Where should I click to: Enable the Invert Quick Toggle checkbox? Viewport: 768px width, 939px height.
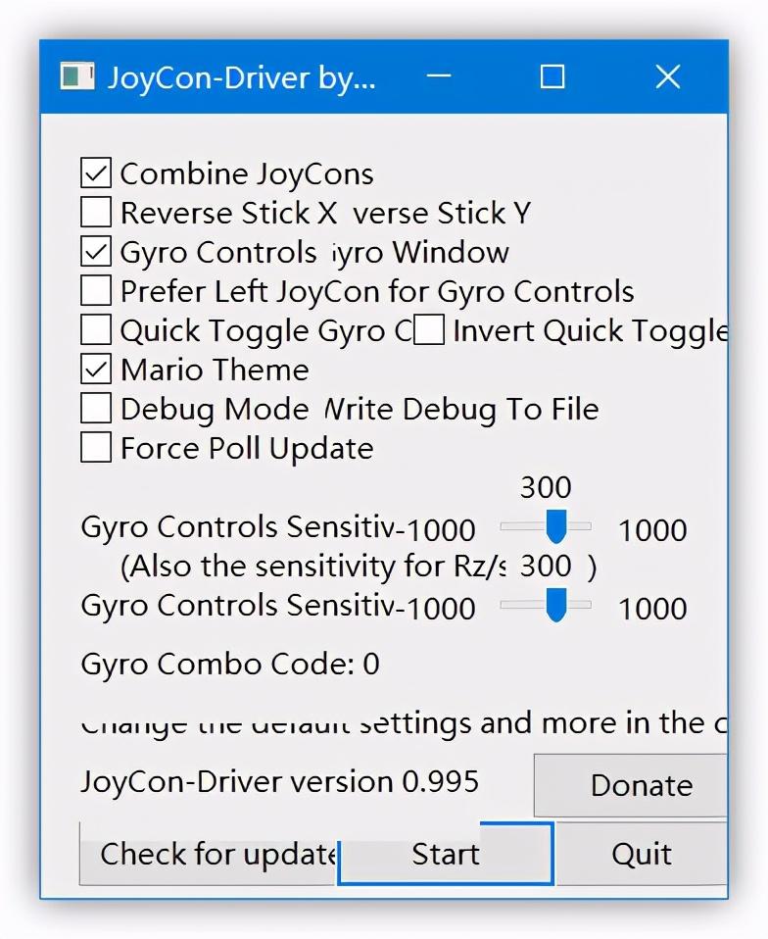[429, 330]
